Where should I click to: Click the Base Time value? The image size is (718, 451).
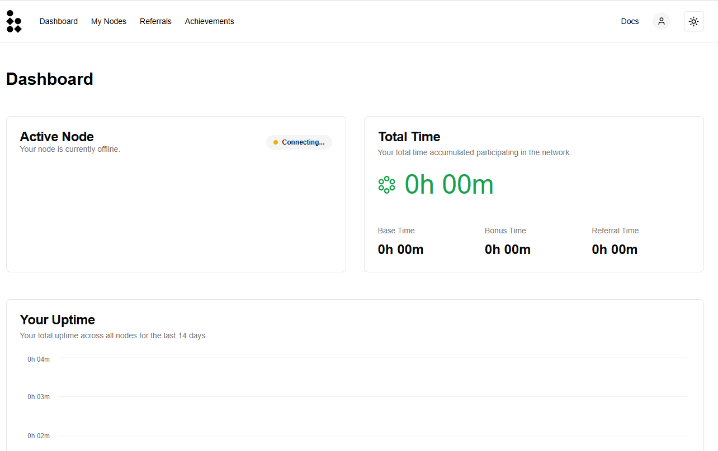coord(400,250)
